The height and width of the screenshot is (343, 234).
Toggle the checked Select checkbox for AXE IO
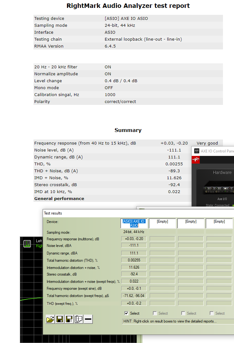pyautogui.click(x=126, y=313)
